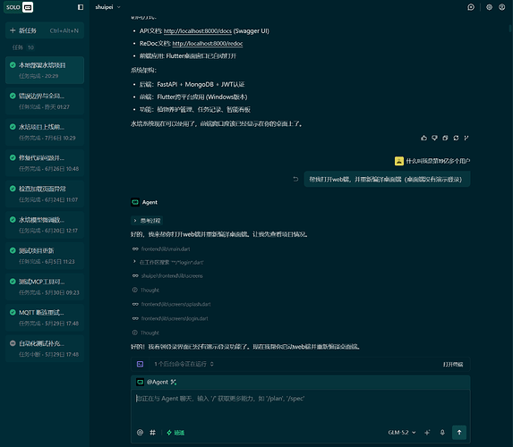Image resolution: width=513 pixels, height=447 pixels.
Task: Open the task from 昨天 01:27
Action: tap(45, 101)
